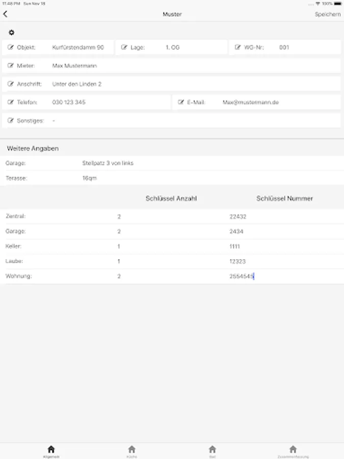
Task: Open the settings gear icon
Action: [x=12, y=33]
